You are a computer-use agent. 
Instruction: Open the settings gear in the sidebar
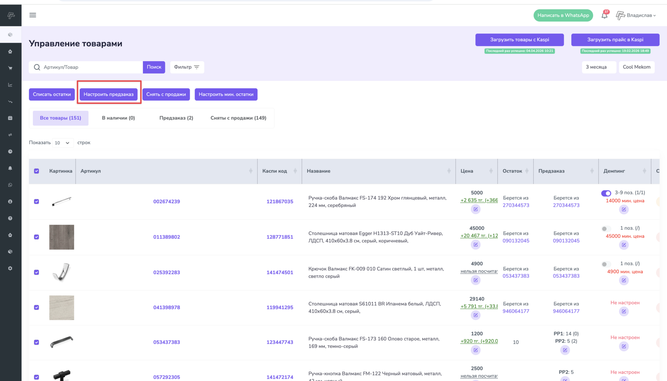[x=10, y=269]
